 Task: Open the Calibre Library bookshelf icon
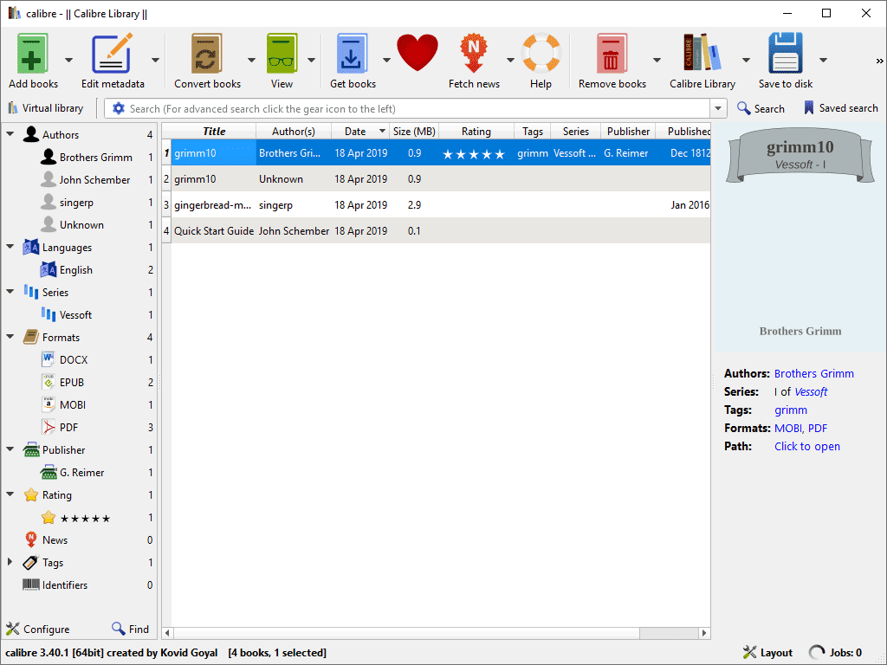click(702, 52)
